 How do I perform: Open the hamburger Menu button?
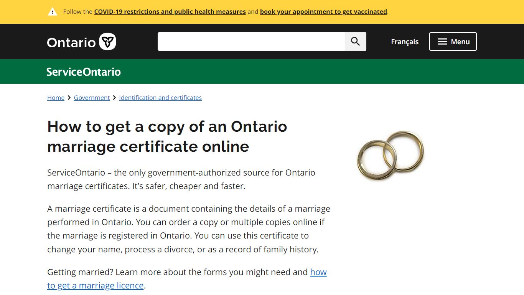(453, 41)
